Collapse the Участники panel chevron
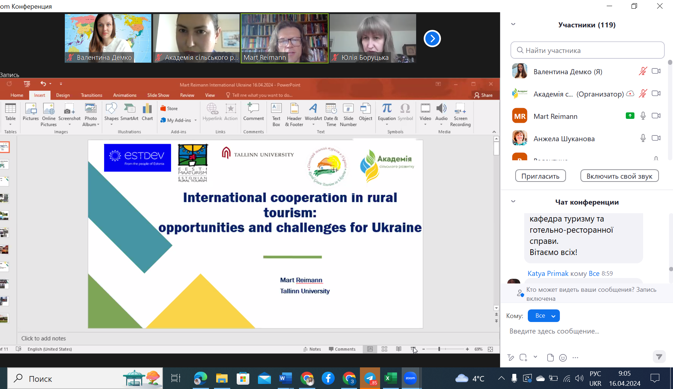Viewport: 673px width, 389px height. [513, 24]
